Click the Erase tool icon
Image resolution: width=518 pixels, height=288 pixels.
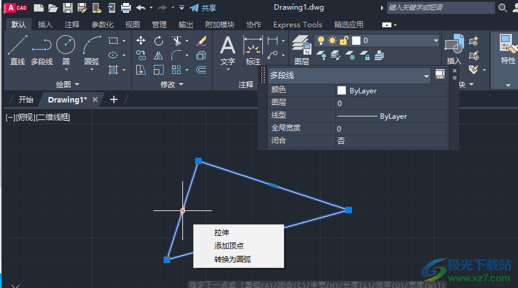201,41
